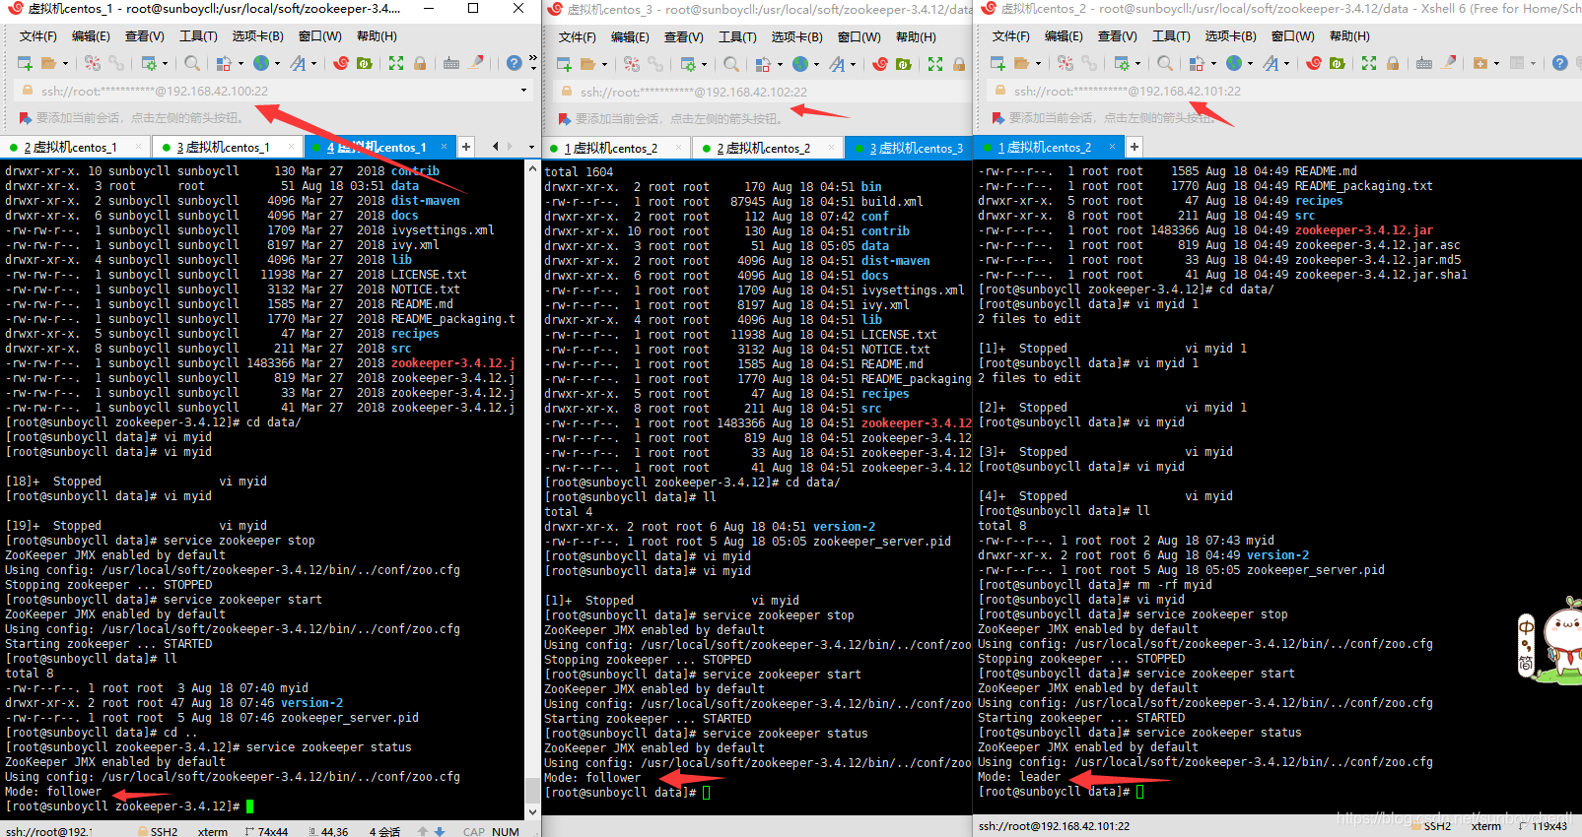Open 帮助(H) menu in centos_2 window
The height and width of the screenshot is (837, 1582).
pos(1349,36)
